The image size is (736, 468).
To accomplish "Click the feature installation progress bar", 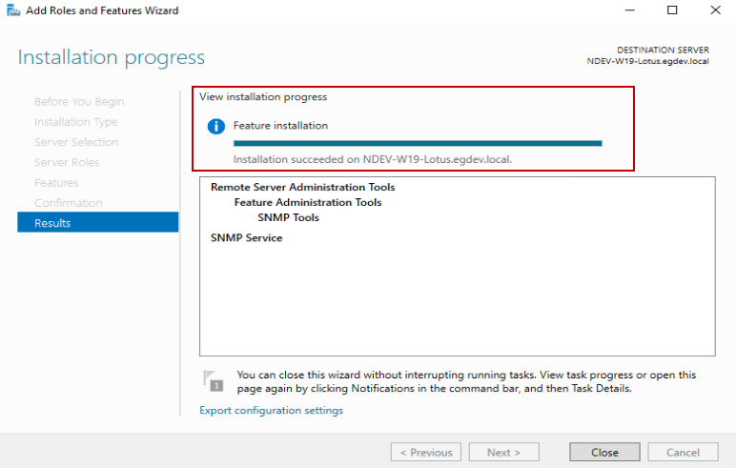I will pos(418,143).
